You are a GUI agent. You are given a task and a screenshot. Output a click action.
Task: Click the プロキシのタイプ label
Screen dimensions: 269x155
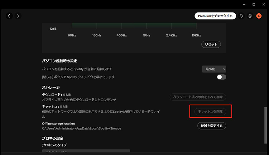[54, 145]
